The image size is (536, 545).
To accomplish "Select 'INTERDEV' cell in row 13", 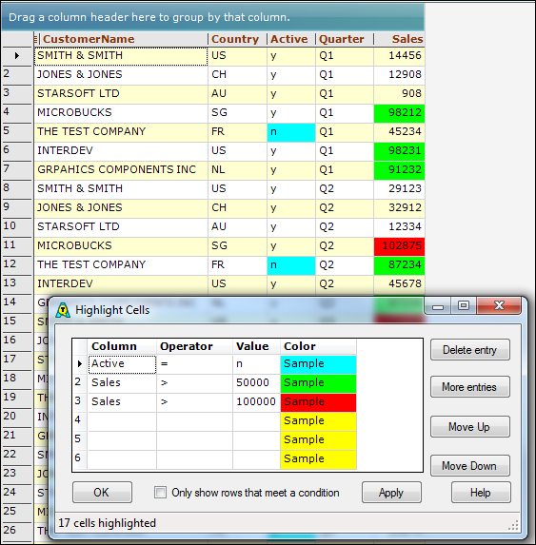I will pyautogui.click(x=121, y=284).
